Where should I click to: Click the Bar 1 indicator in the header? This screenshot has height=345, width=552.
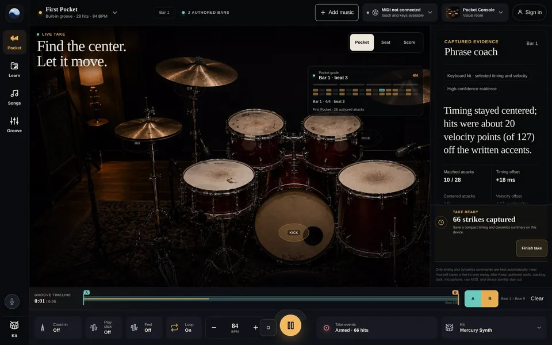click(x=164, y=12)
